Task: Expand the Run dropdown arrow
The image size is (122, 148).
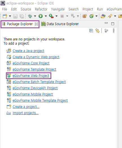Action: [46, 16]
